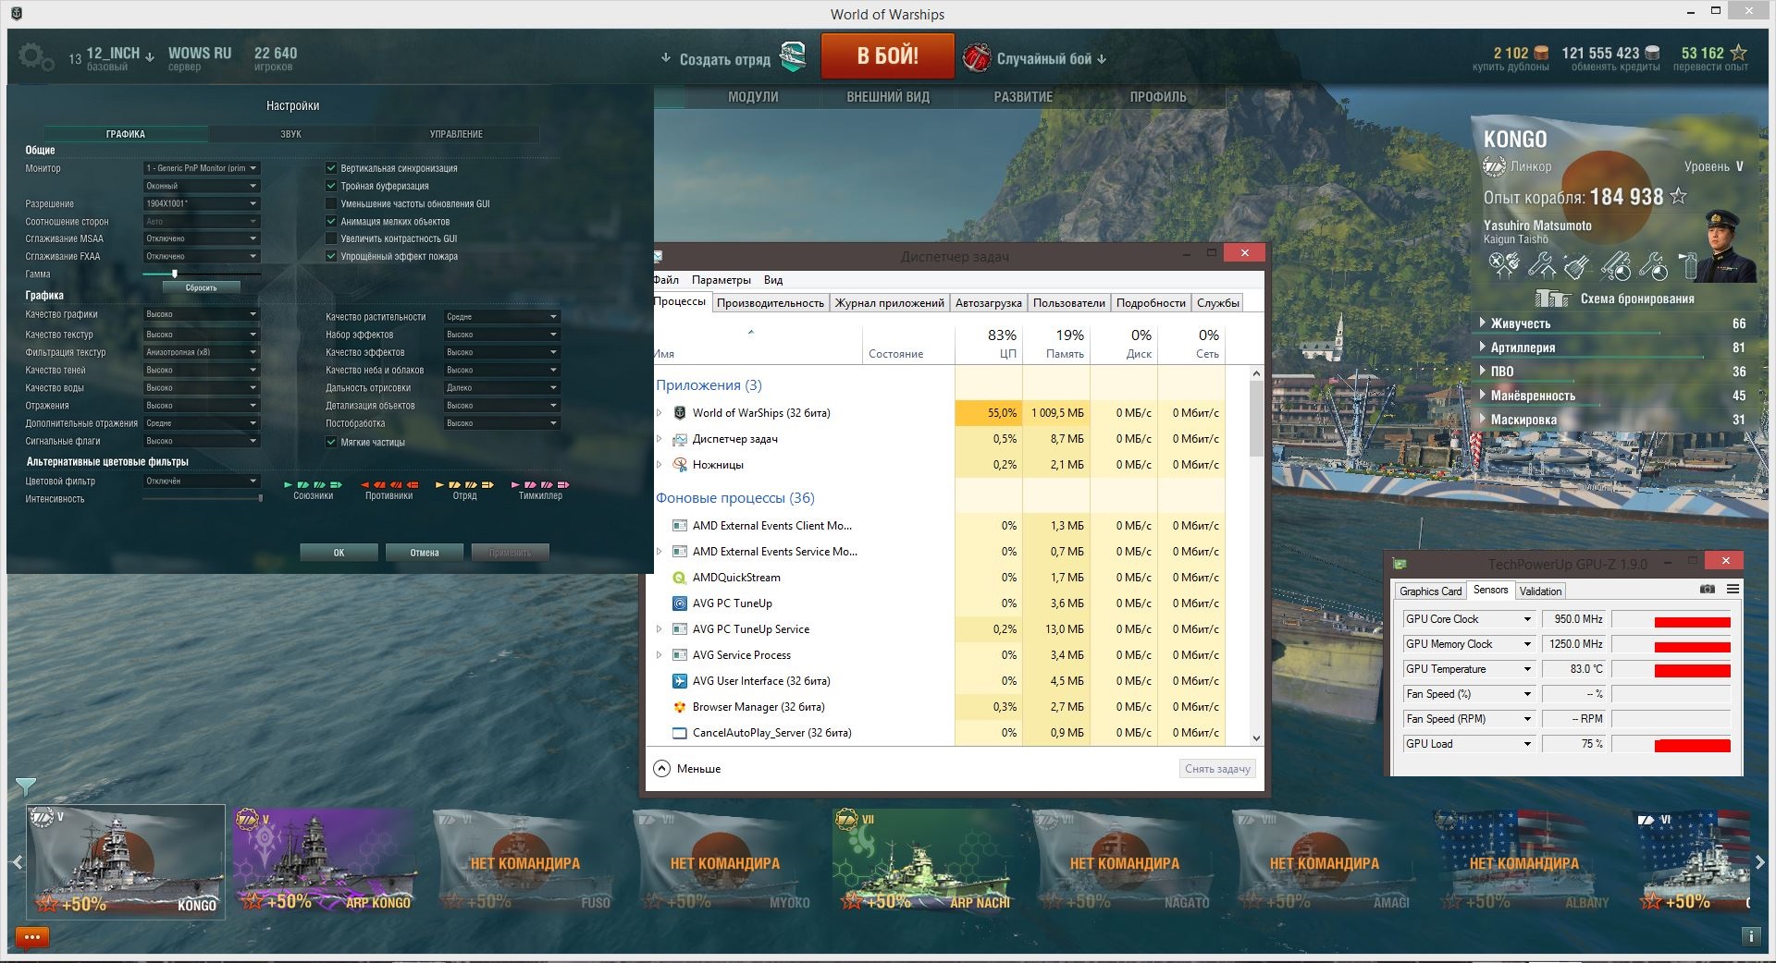1776x963 pixels.
Task: Click the Союзники color filter arrows
Action: tap(313, 484)
